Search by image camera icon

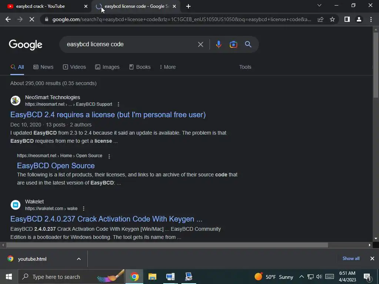tap(233, 44)
